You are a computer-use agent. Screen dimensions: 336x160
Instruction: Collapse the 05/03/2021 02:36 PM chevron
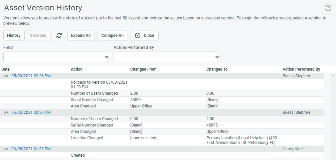(x=6, y=76)
